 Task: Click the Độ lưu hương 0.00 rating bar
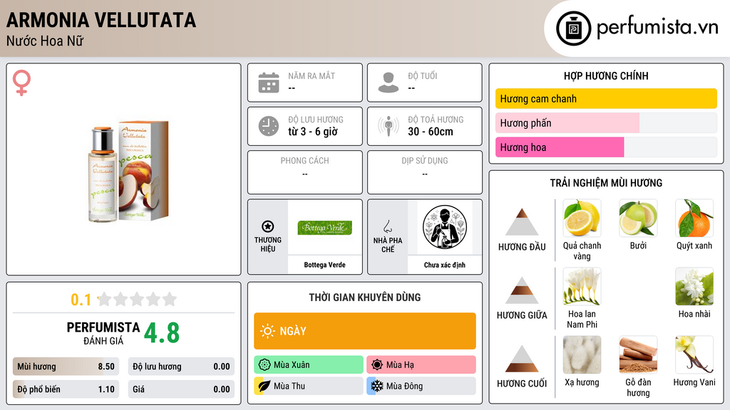pos(181,367)
